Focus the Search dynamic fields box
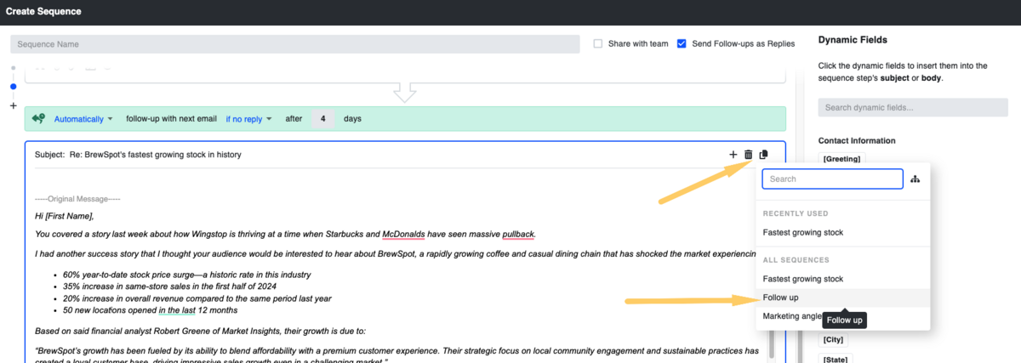The width and height of the screenshot is (1021, 363). click(912, 108)
